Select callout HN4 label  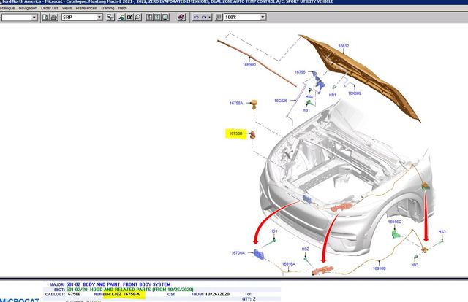click(309, 97)
